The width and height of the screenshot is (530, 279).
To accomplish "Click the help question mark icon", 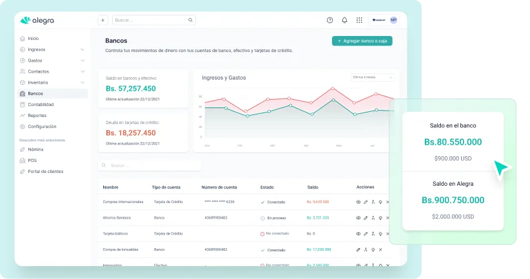I will coord(330,20).
